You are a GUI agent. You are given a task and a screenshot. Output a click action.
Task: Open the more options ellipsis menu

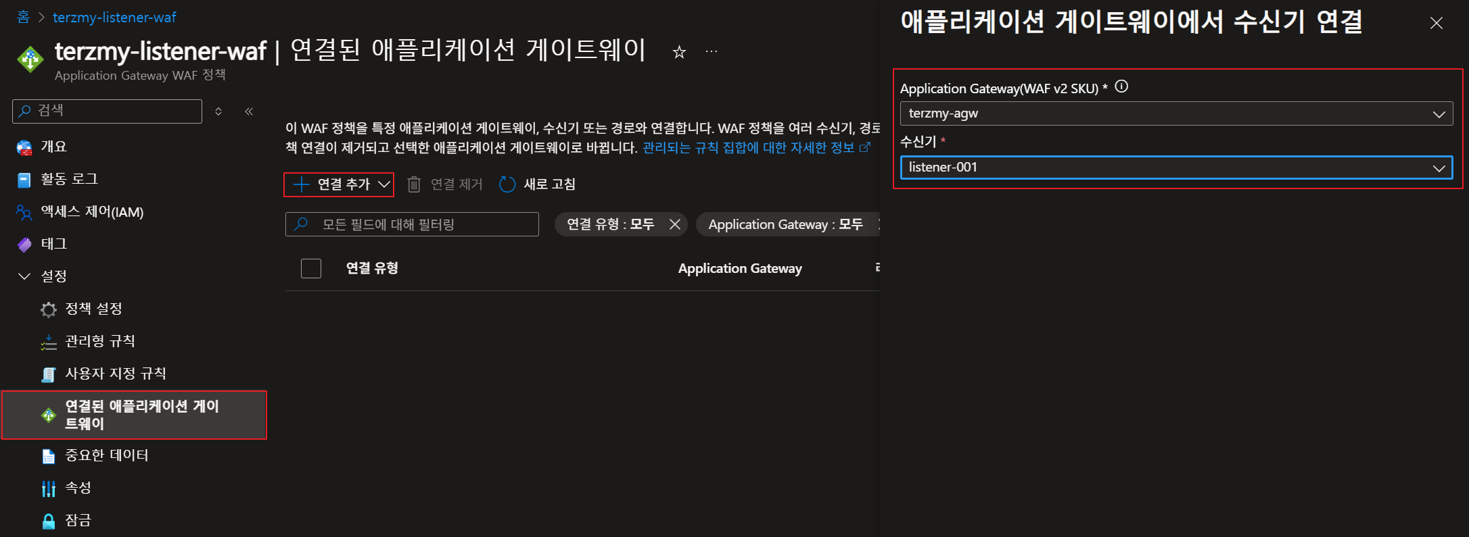click(x=712, y=51)
